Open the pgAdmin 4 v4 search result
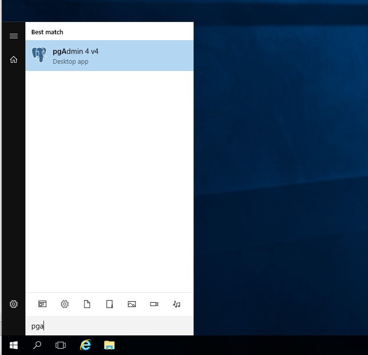The width and height of the screenshot is (368, 355). click(x=109, y=56)
